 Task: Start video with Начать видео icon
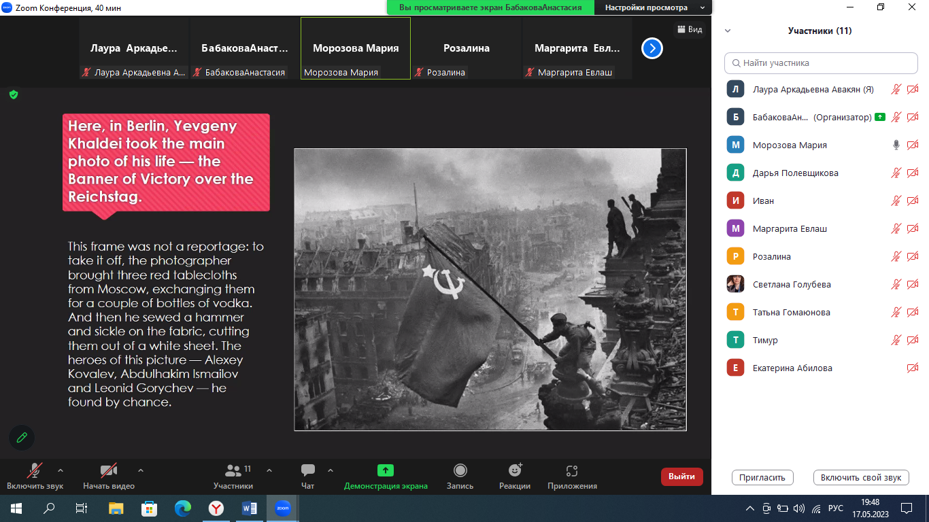[x=109, y=470]
